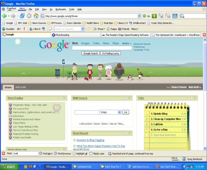Open the Advanced Search link
207x170 pixels.
click(142, 44)
